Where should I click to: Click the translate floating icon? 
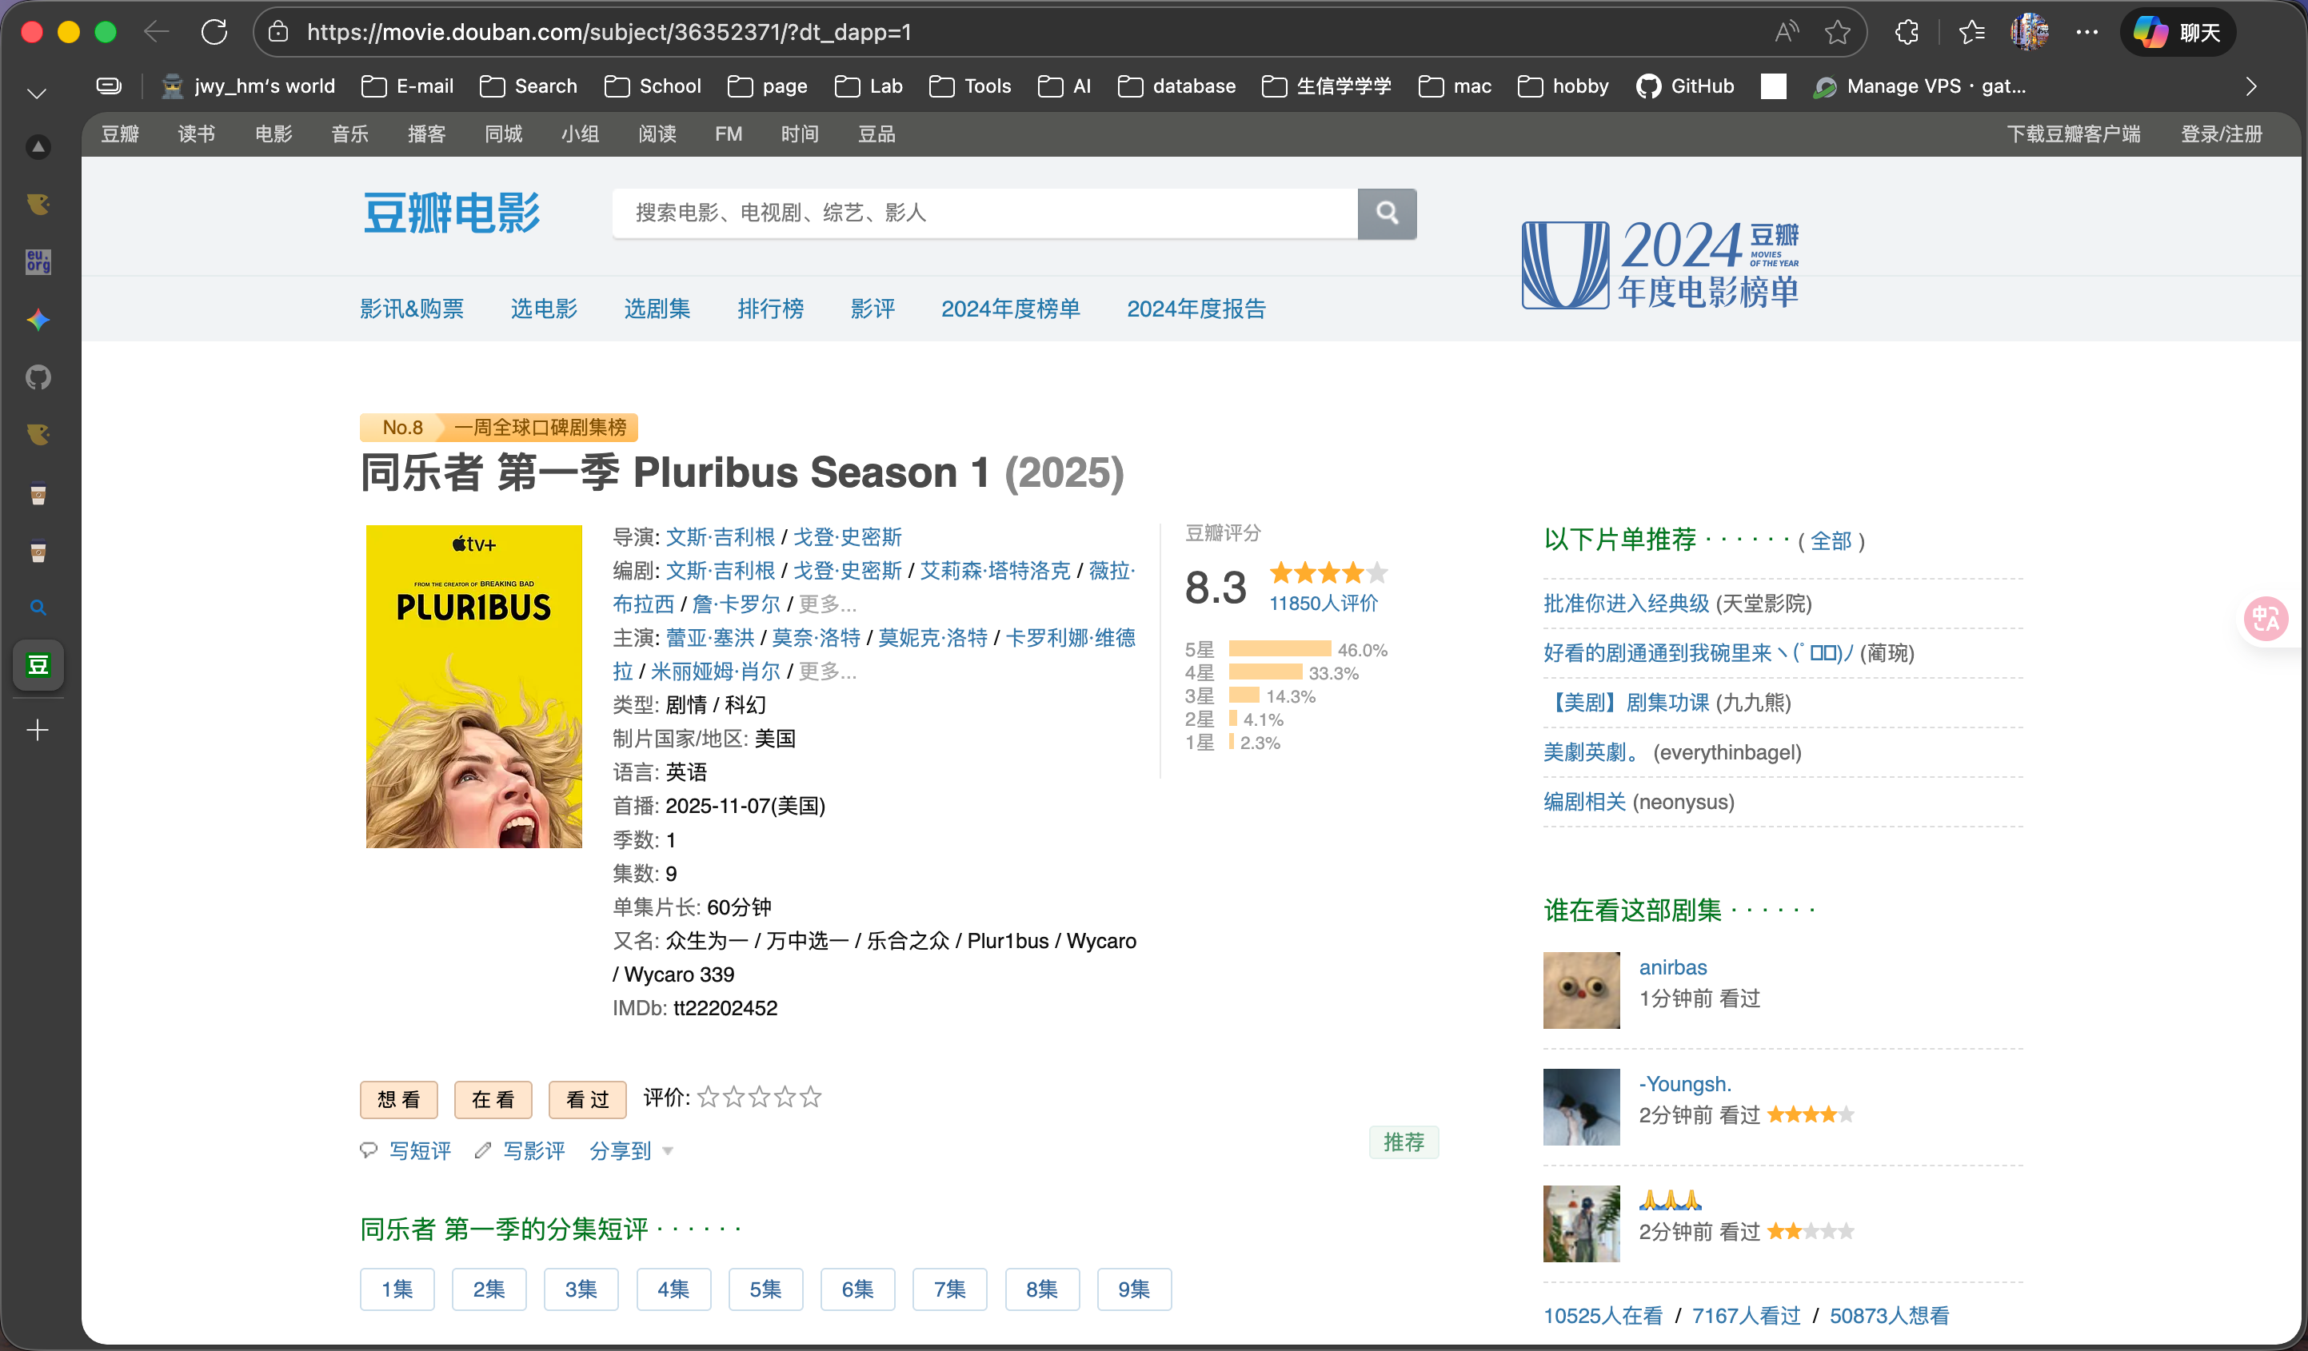(x=2266, y=620)
